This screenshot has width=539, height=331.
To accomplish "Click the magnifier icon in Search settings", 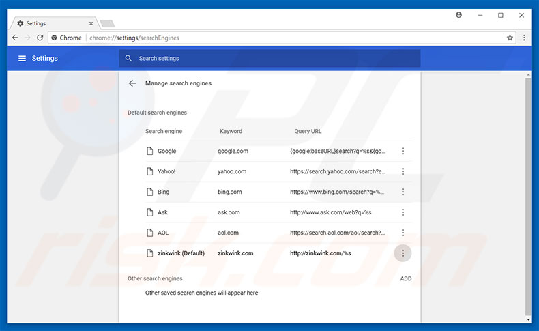I will point(128,59).
